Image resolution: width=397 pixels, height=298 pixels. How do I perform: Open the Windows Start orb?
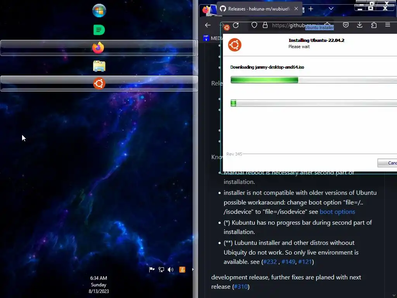click(x=99, y=10)
